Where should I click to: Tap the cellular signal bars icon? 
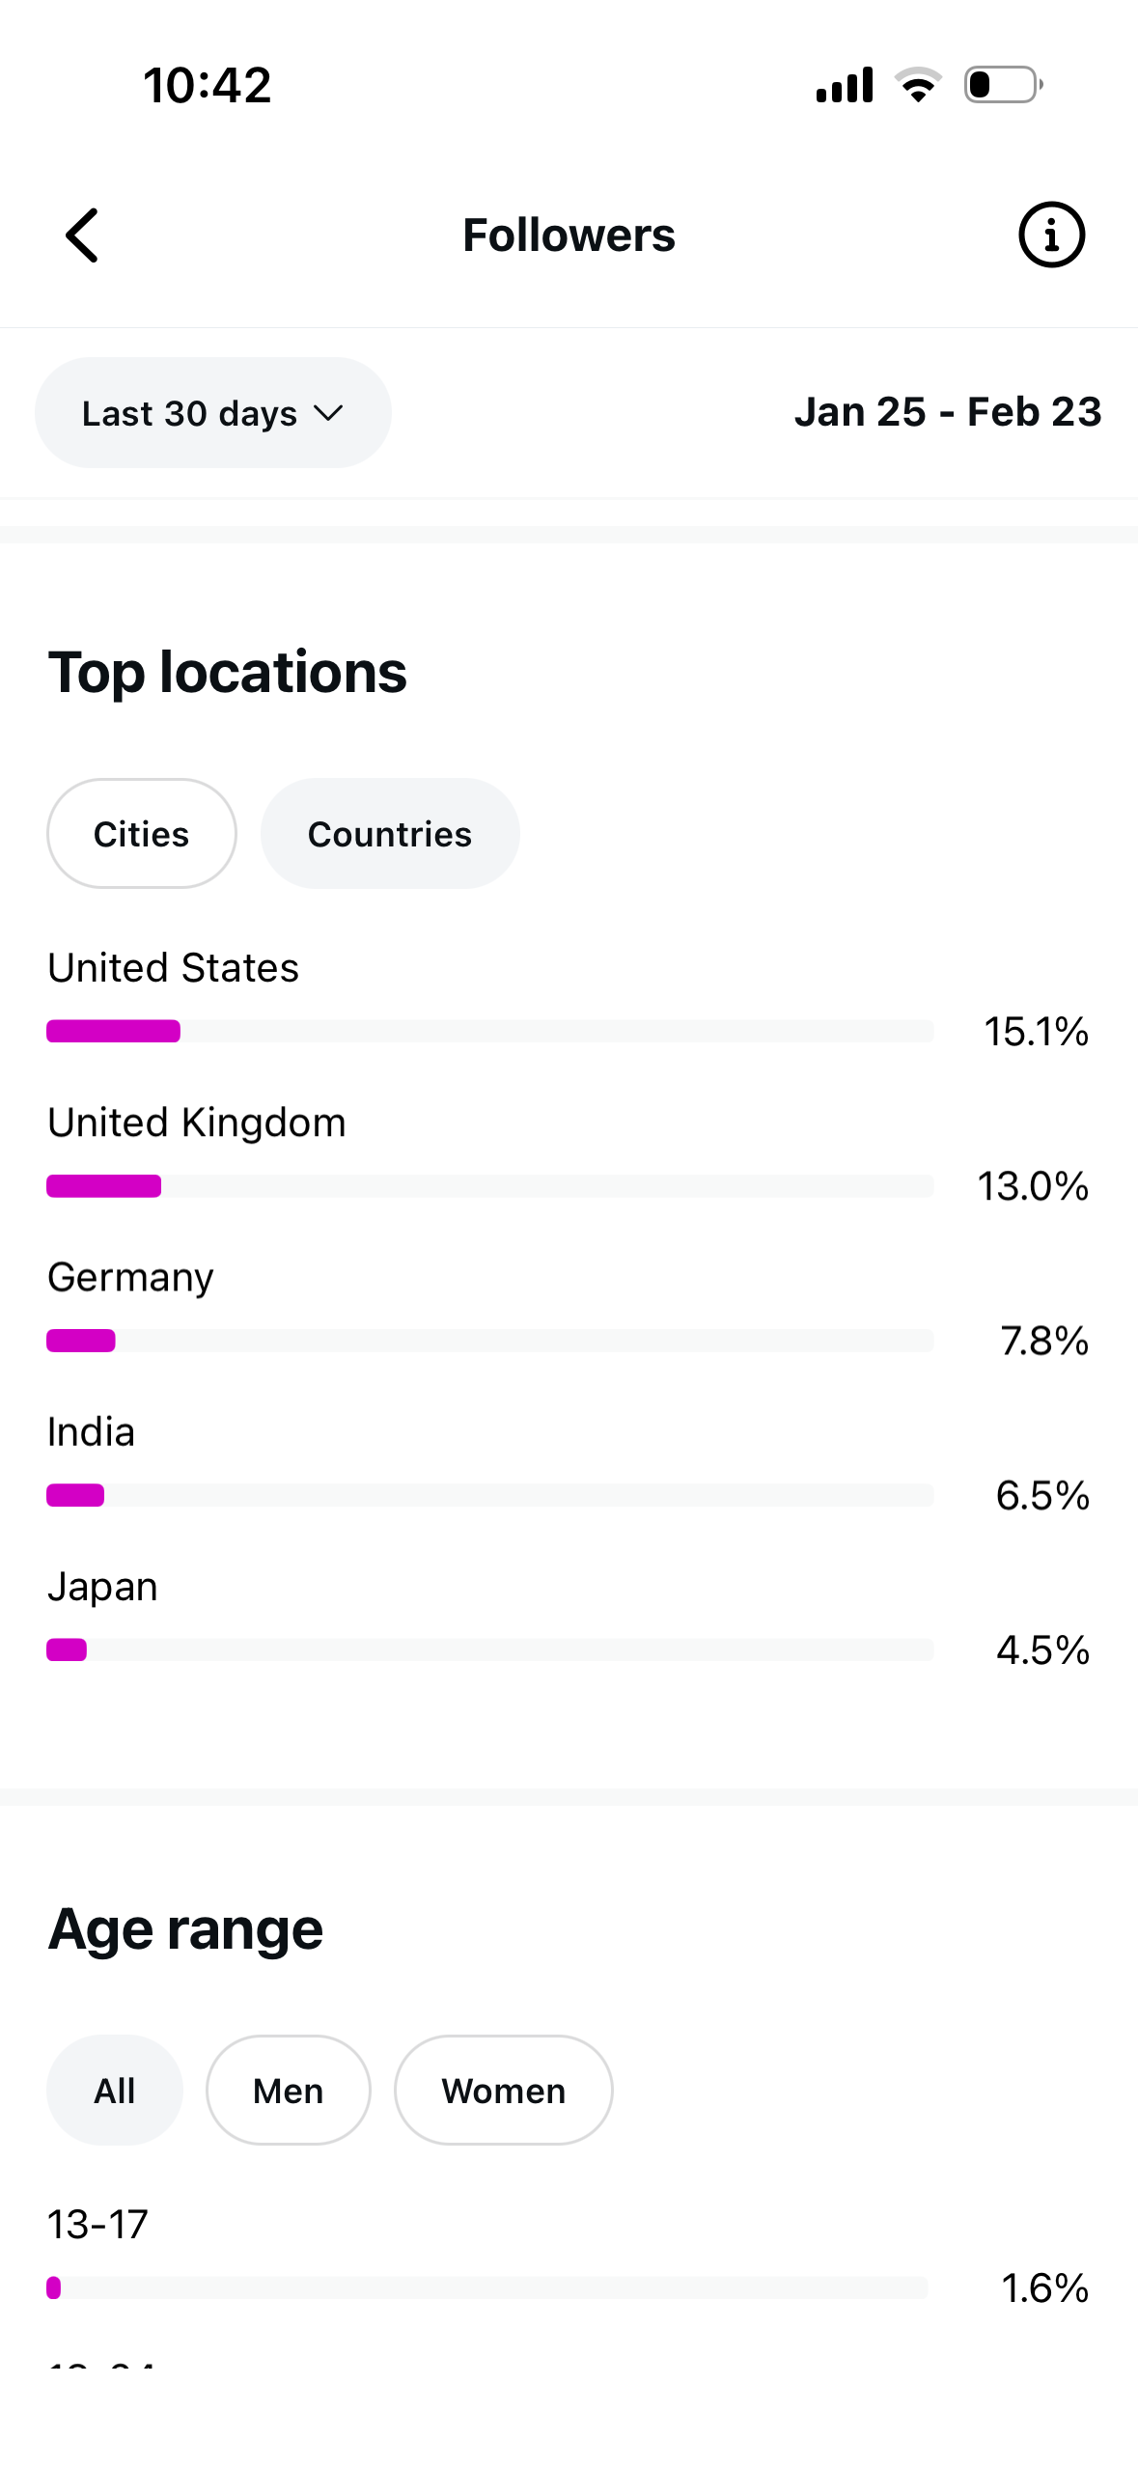845,85
